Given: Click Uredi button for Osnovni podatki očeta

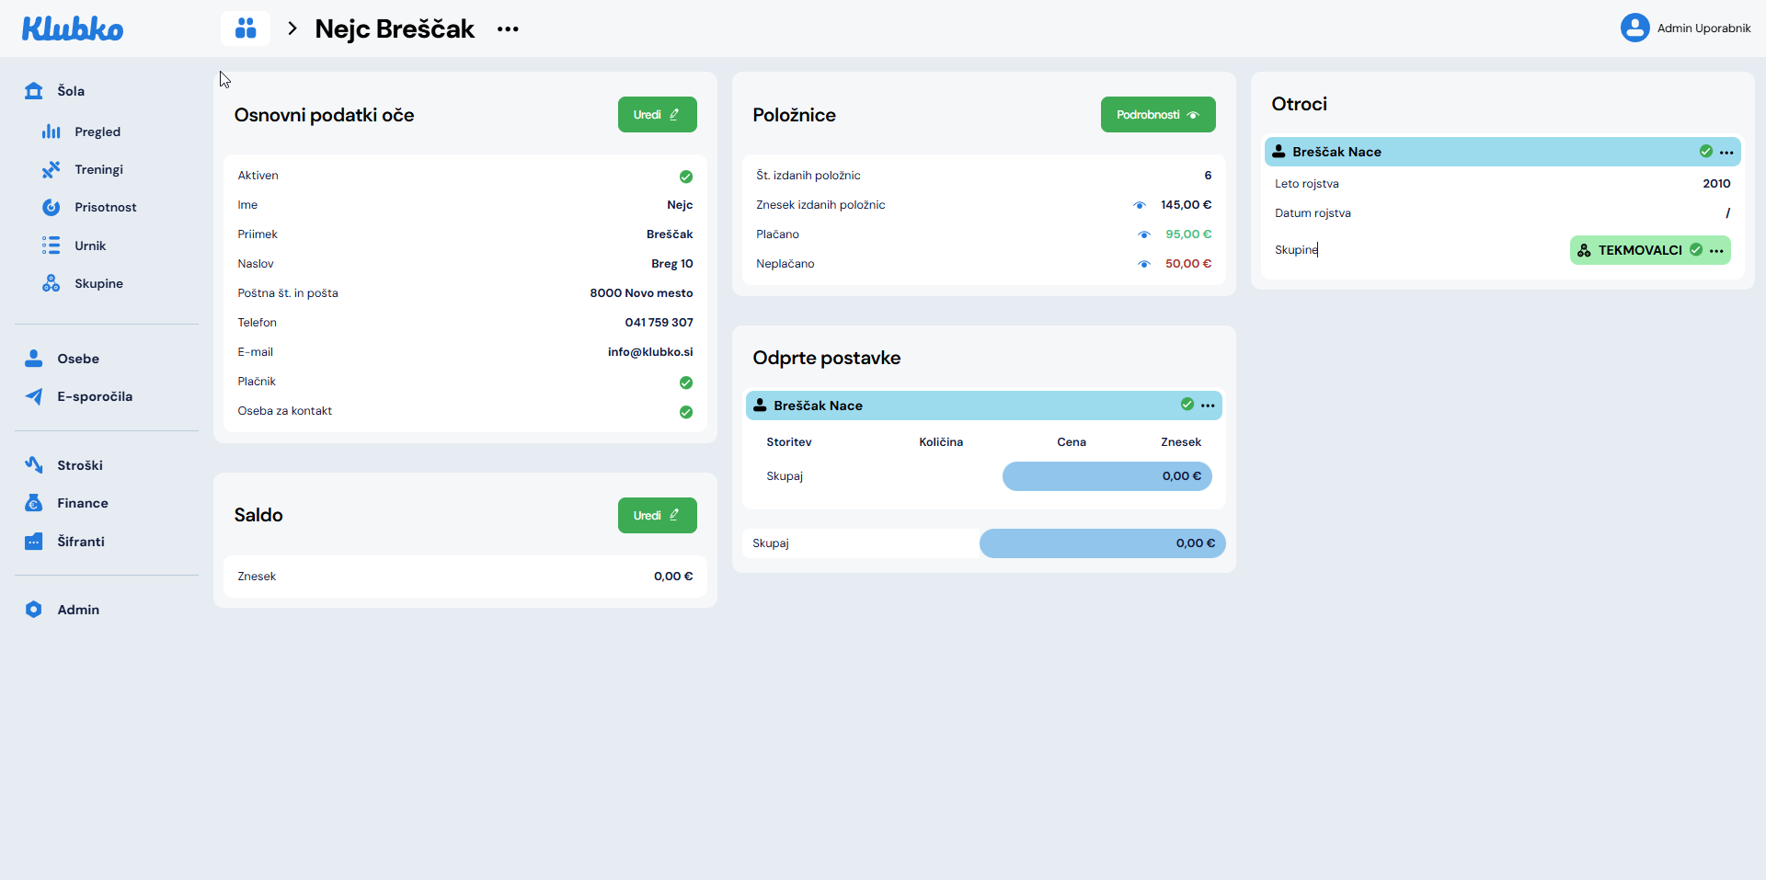Looking at the screenshot, I should tap(657, 115).
